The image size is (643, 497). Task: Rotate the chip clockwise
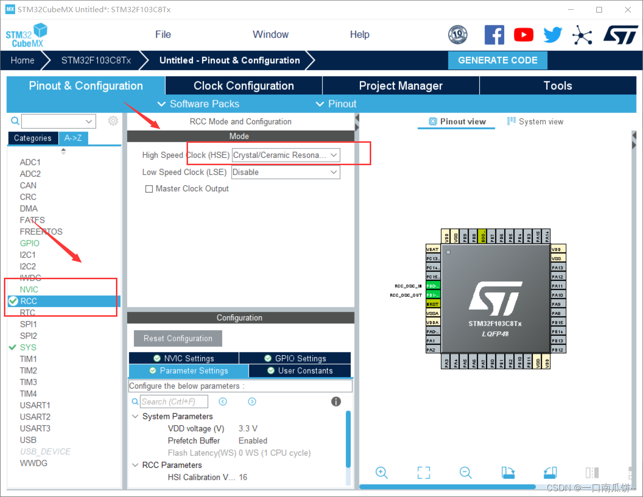click(x=508, y=473)
